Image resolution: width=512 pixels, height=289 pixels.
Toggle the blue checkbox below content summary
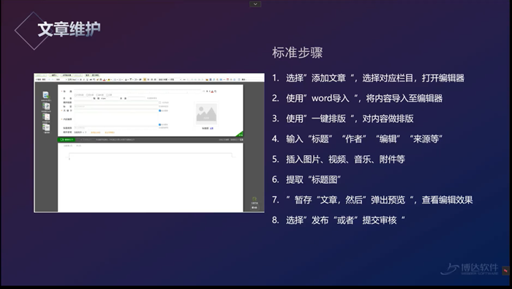(159, 124)
